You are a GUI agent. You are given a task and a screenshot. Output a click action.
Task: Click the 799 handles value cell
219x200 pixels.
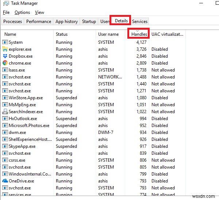[x=143, y=174]
